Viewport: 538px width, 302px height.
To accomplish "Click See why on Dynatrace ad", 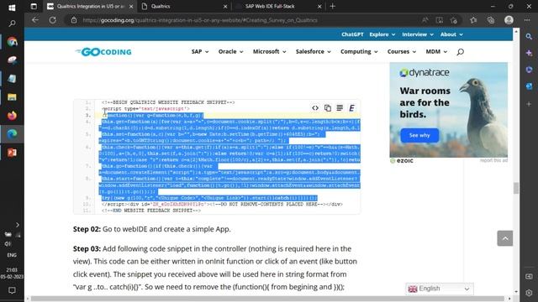I will point(419,135).
